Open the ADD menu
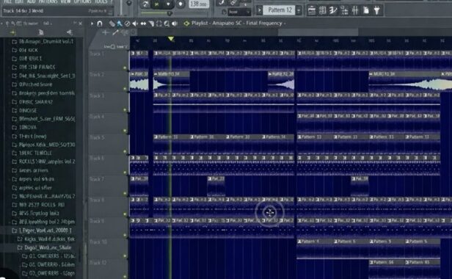The width and height of the screenshot is (452, 279). point(31,1)
